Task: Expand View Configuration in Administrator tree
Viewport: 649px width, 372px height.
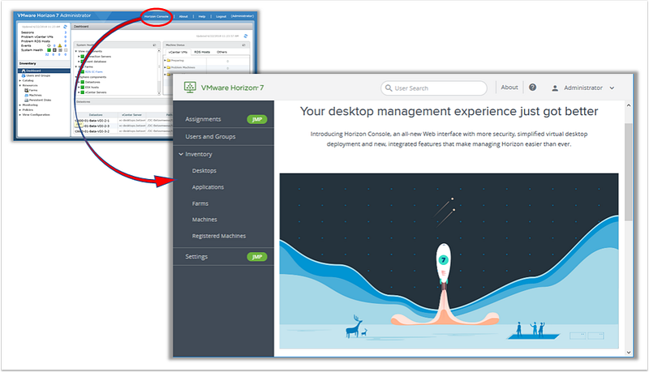Action: pos(19,114)
